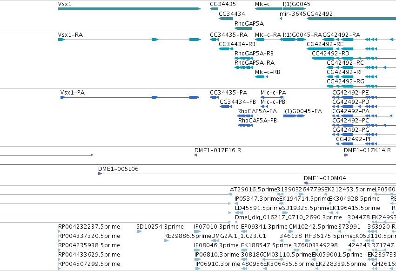Click Dmel_dig_016217_0710_2690.3prime label

[288, 217]
